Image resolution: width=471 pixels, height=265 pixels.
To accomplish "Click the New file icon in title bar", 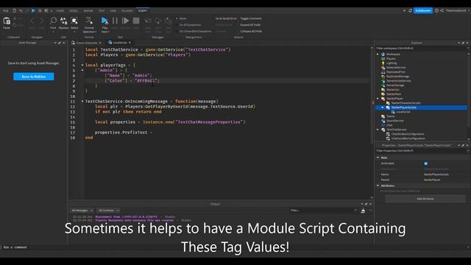I will 14,10.
